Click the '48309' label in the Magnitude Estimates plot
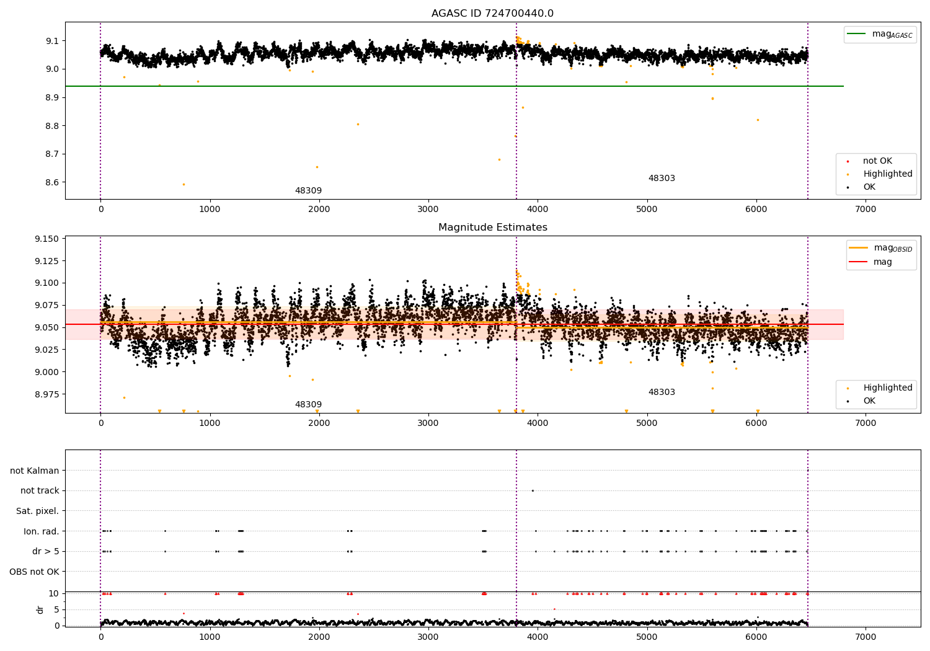Viewport: 930px width, 651px height. click(308, 405)
